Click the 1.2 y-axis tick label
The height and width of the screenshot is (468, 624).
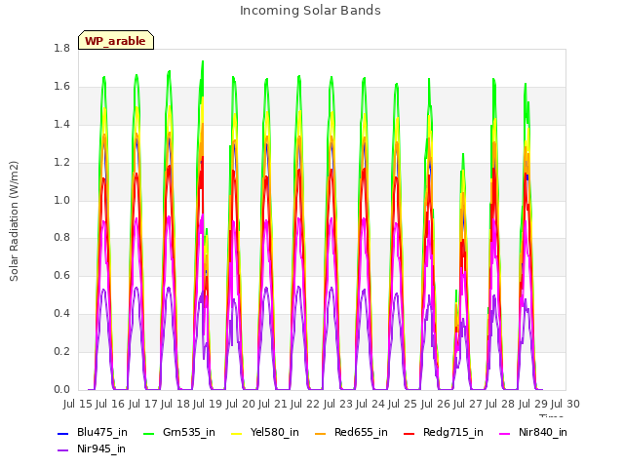[61, 163]
